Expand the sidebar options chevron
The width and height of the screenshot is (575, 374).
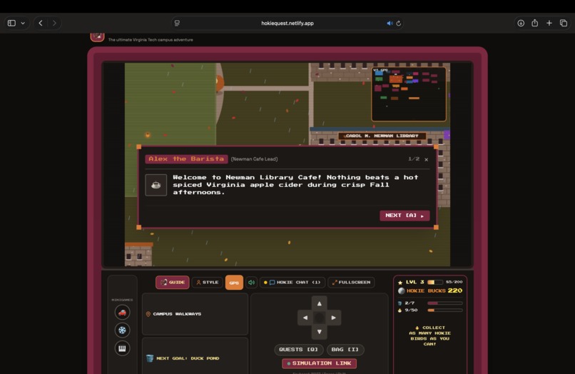click(23, 23)
